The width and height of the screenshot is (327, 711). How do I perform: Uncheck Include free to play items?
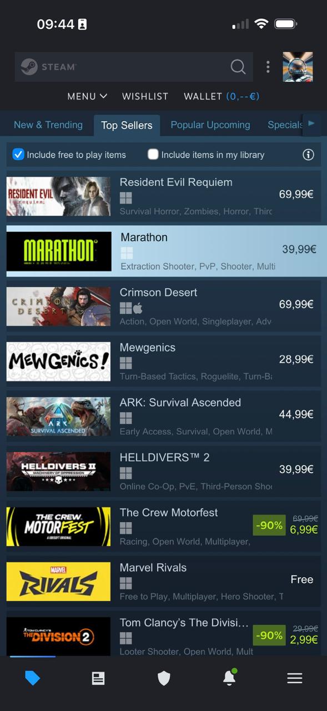[x=18, y=154]
